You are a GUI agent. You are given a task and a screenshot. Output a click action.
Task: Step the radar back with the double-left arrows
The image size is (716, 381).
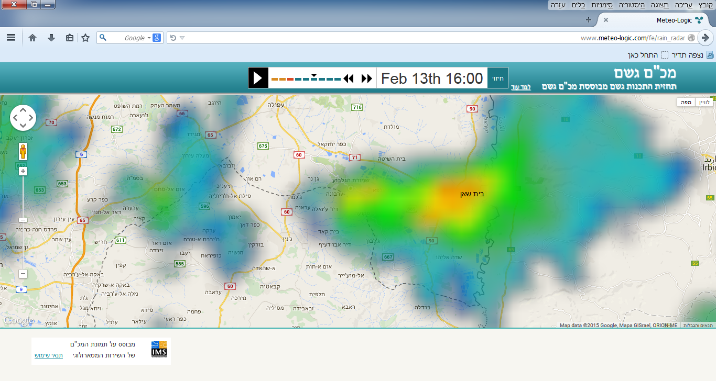[x=349, y=79]
